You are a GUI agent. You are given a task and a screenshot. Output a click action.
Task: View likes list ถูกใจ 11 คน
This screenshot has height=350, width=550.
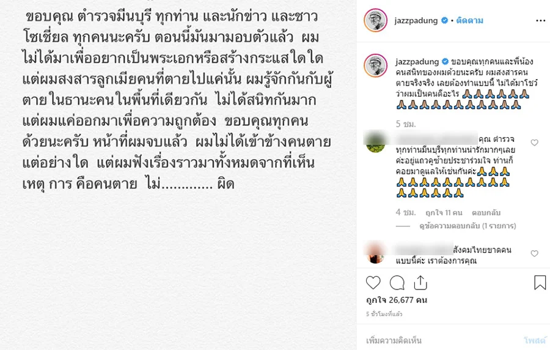point(444,213)
